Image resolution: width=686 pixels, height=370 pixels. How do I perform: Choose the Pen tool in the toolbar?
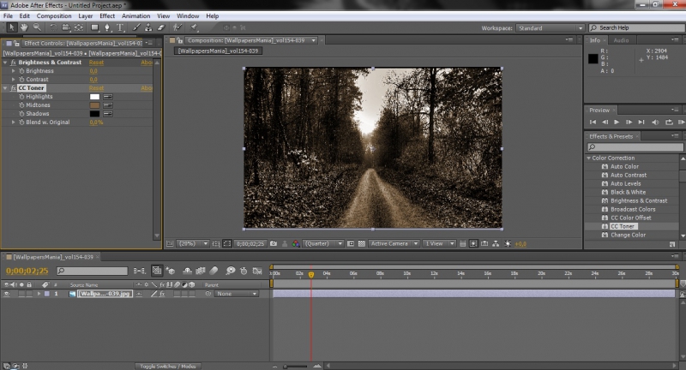click(x=107, y=27)
